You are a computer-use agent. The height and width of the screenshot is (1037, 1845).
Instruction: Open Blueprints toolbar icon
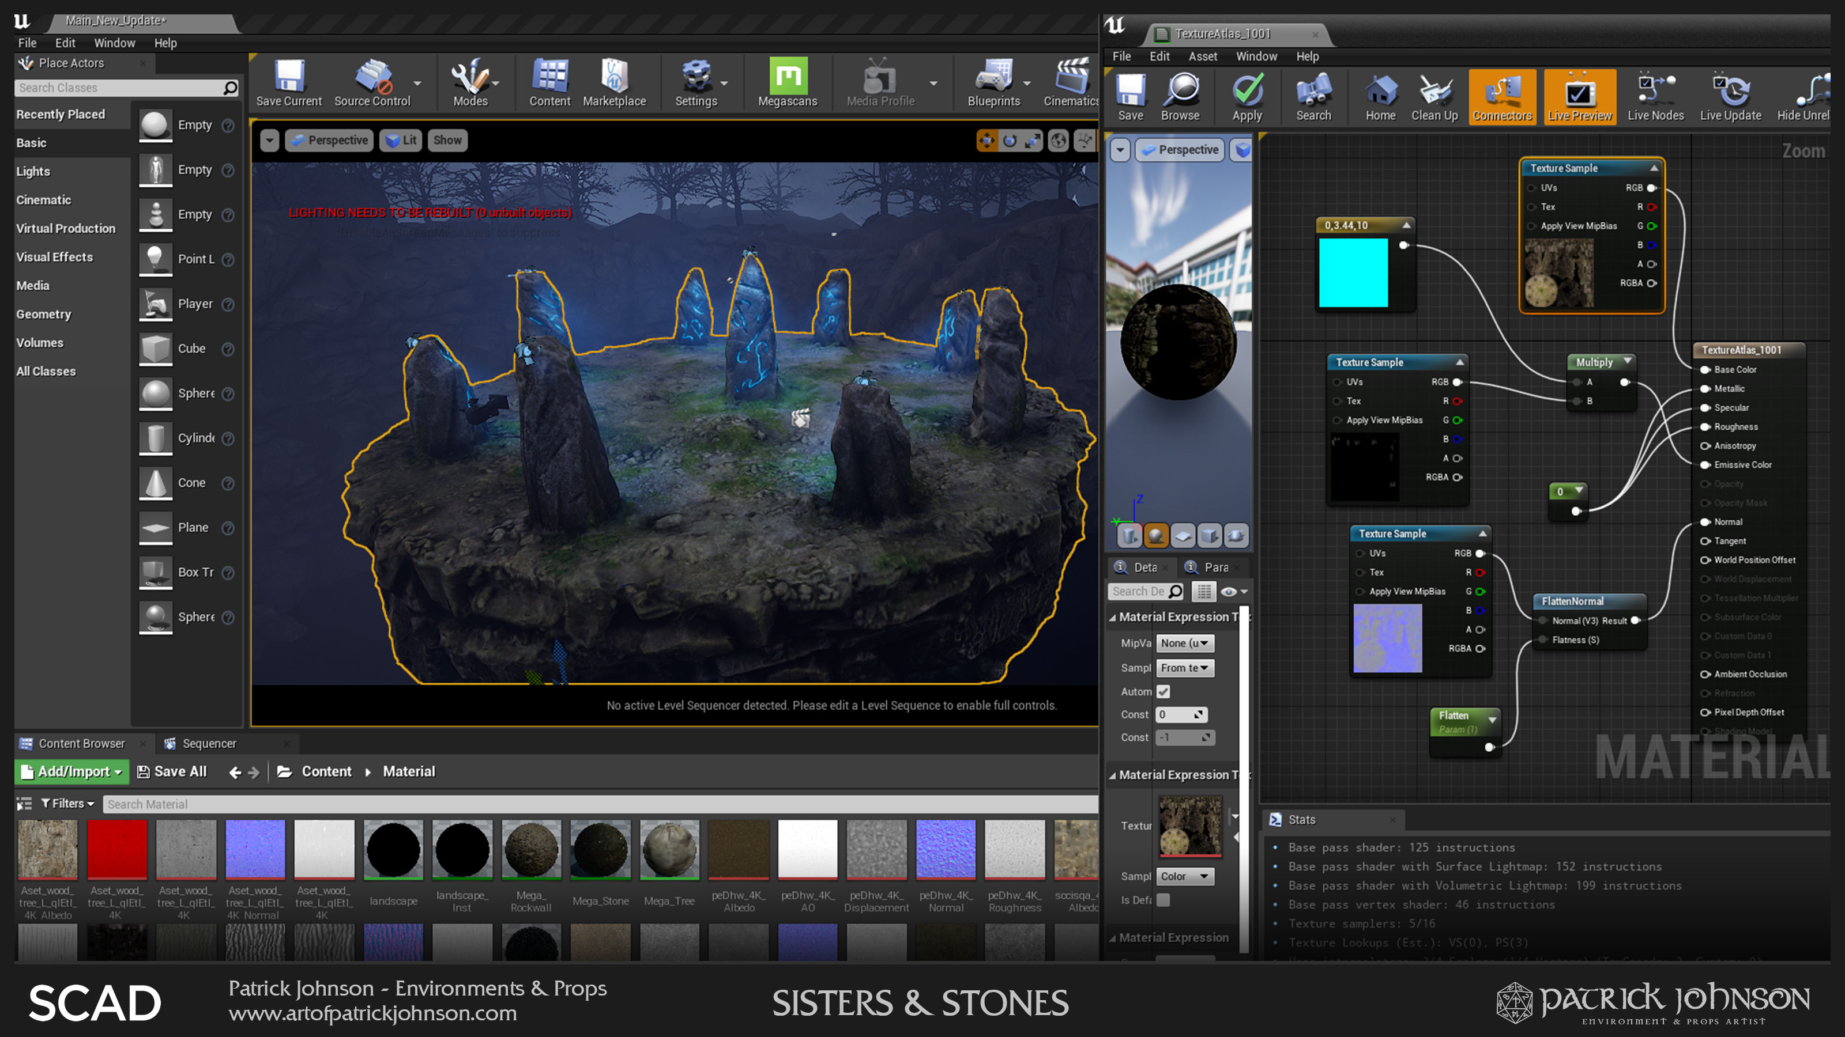[993, 82]
